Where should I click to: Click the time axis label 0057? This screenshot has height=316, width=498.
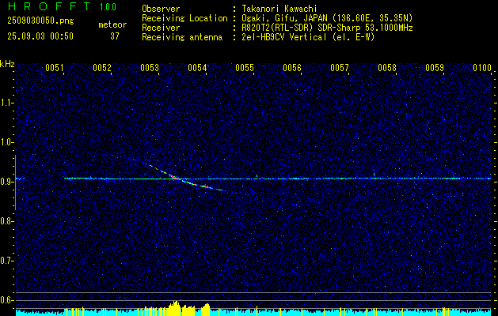click(340, 67)
